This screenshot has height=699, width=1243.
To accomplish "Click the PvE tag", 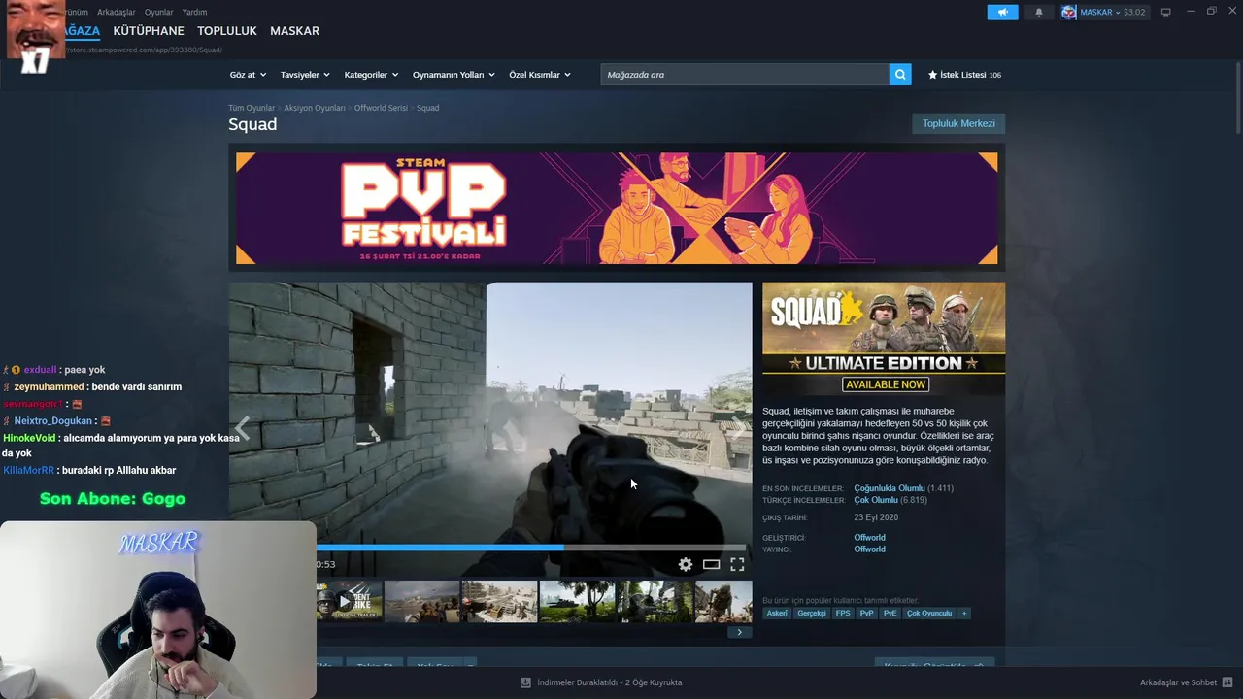I will click(890, 614).
